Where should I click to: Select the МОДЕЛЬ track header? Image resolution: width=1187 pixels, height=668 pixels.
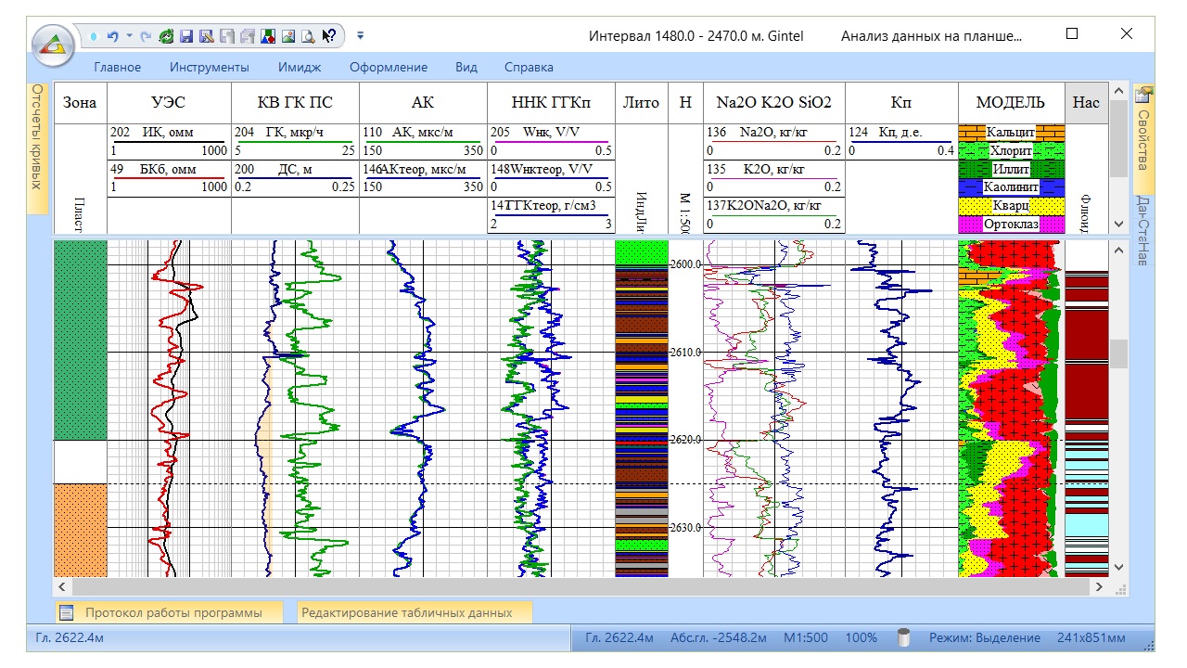pos(1010,103)
